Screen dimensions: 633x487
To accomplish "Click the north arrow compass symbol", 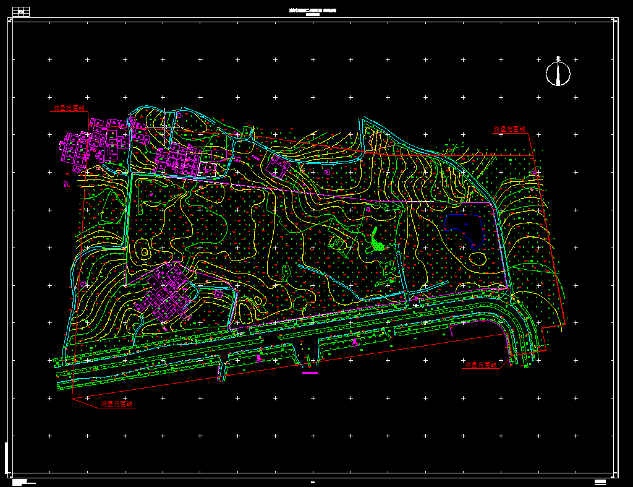I will click(x=558, y=74).
